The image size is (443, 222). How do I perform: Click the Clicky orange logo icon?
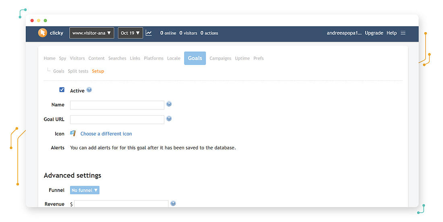[42, 33]
